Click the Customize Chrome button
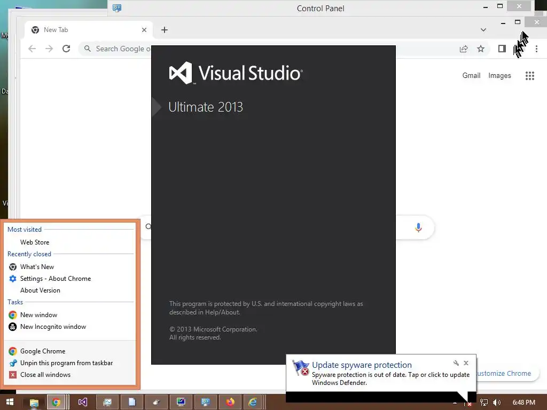 [x=507, y=373]
